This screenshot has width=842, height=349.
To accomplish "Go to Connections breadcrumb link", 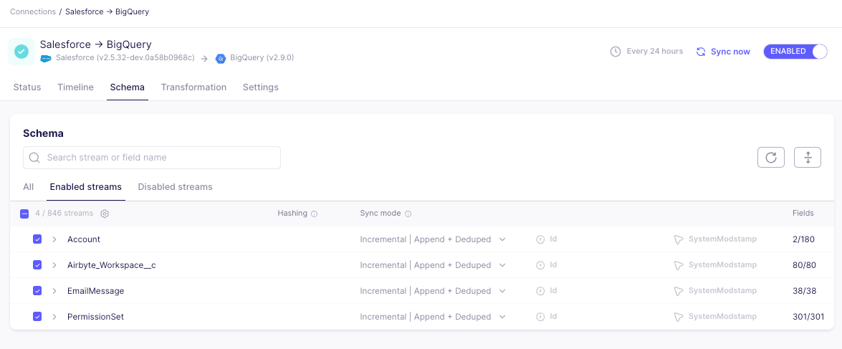I will tap(33, 12).
